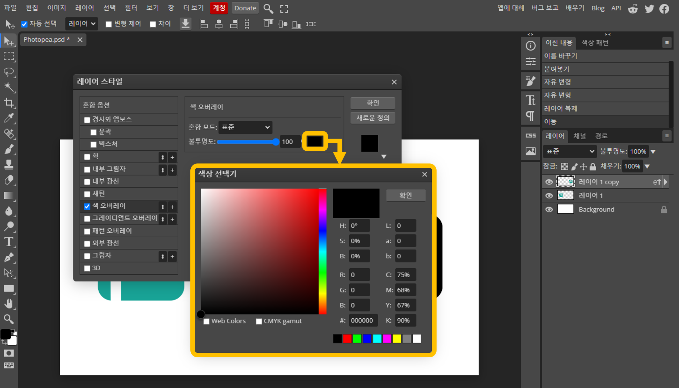This screenshot has height=388, width=679.
Task: Open the 필터 menu
Action: [131, 8]
